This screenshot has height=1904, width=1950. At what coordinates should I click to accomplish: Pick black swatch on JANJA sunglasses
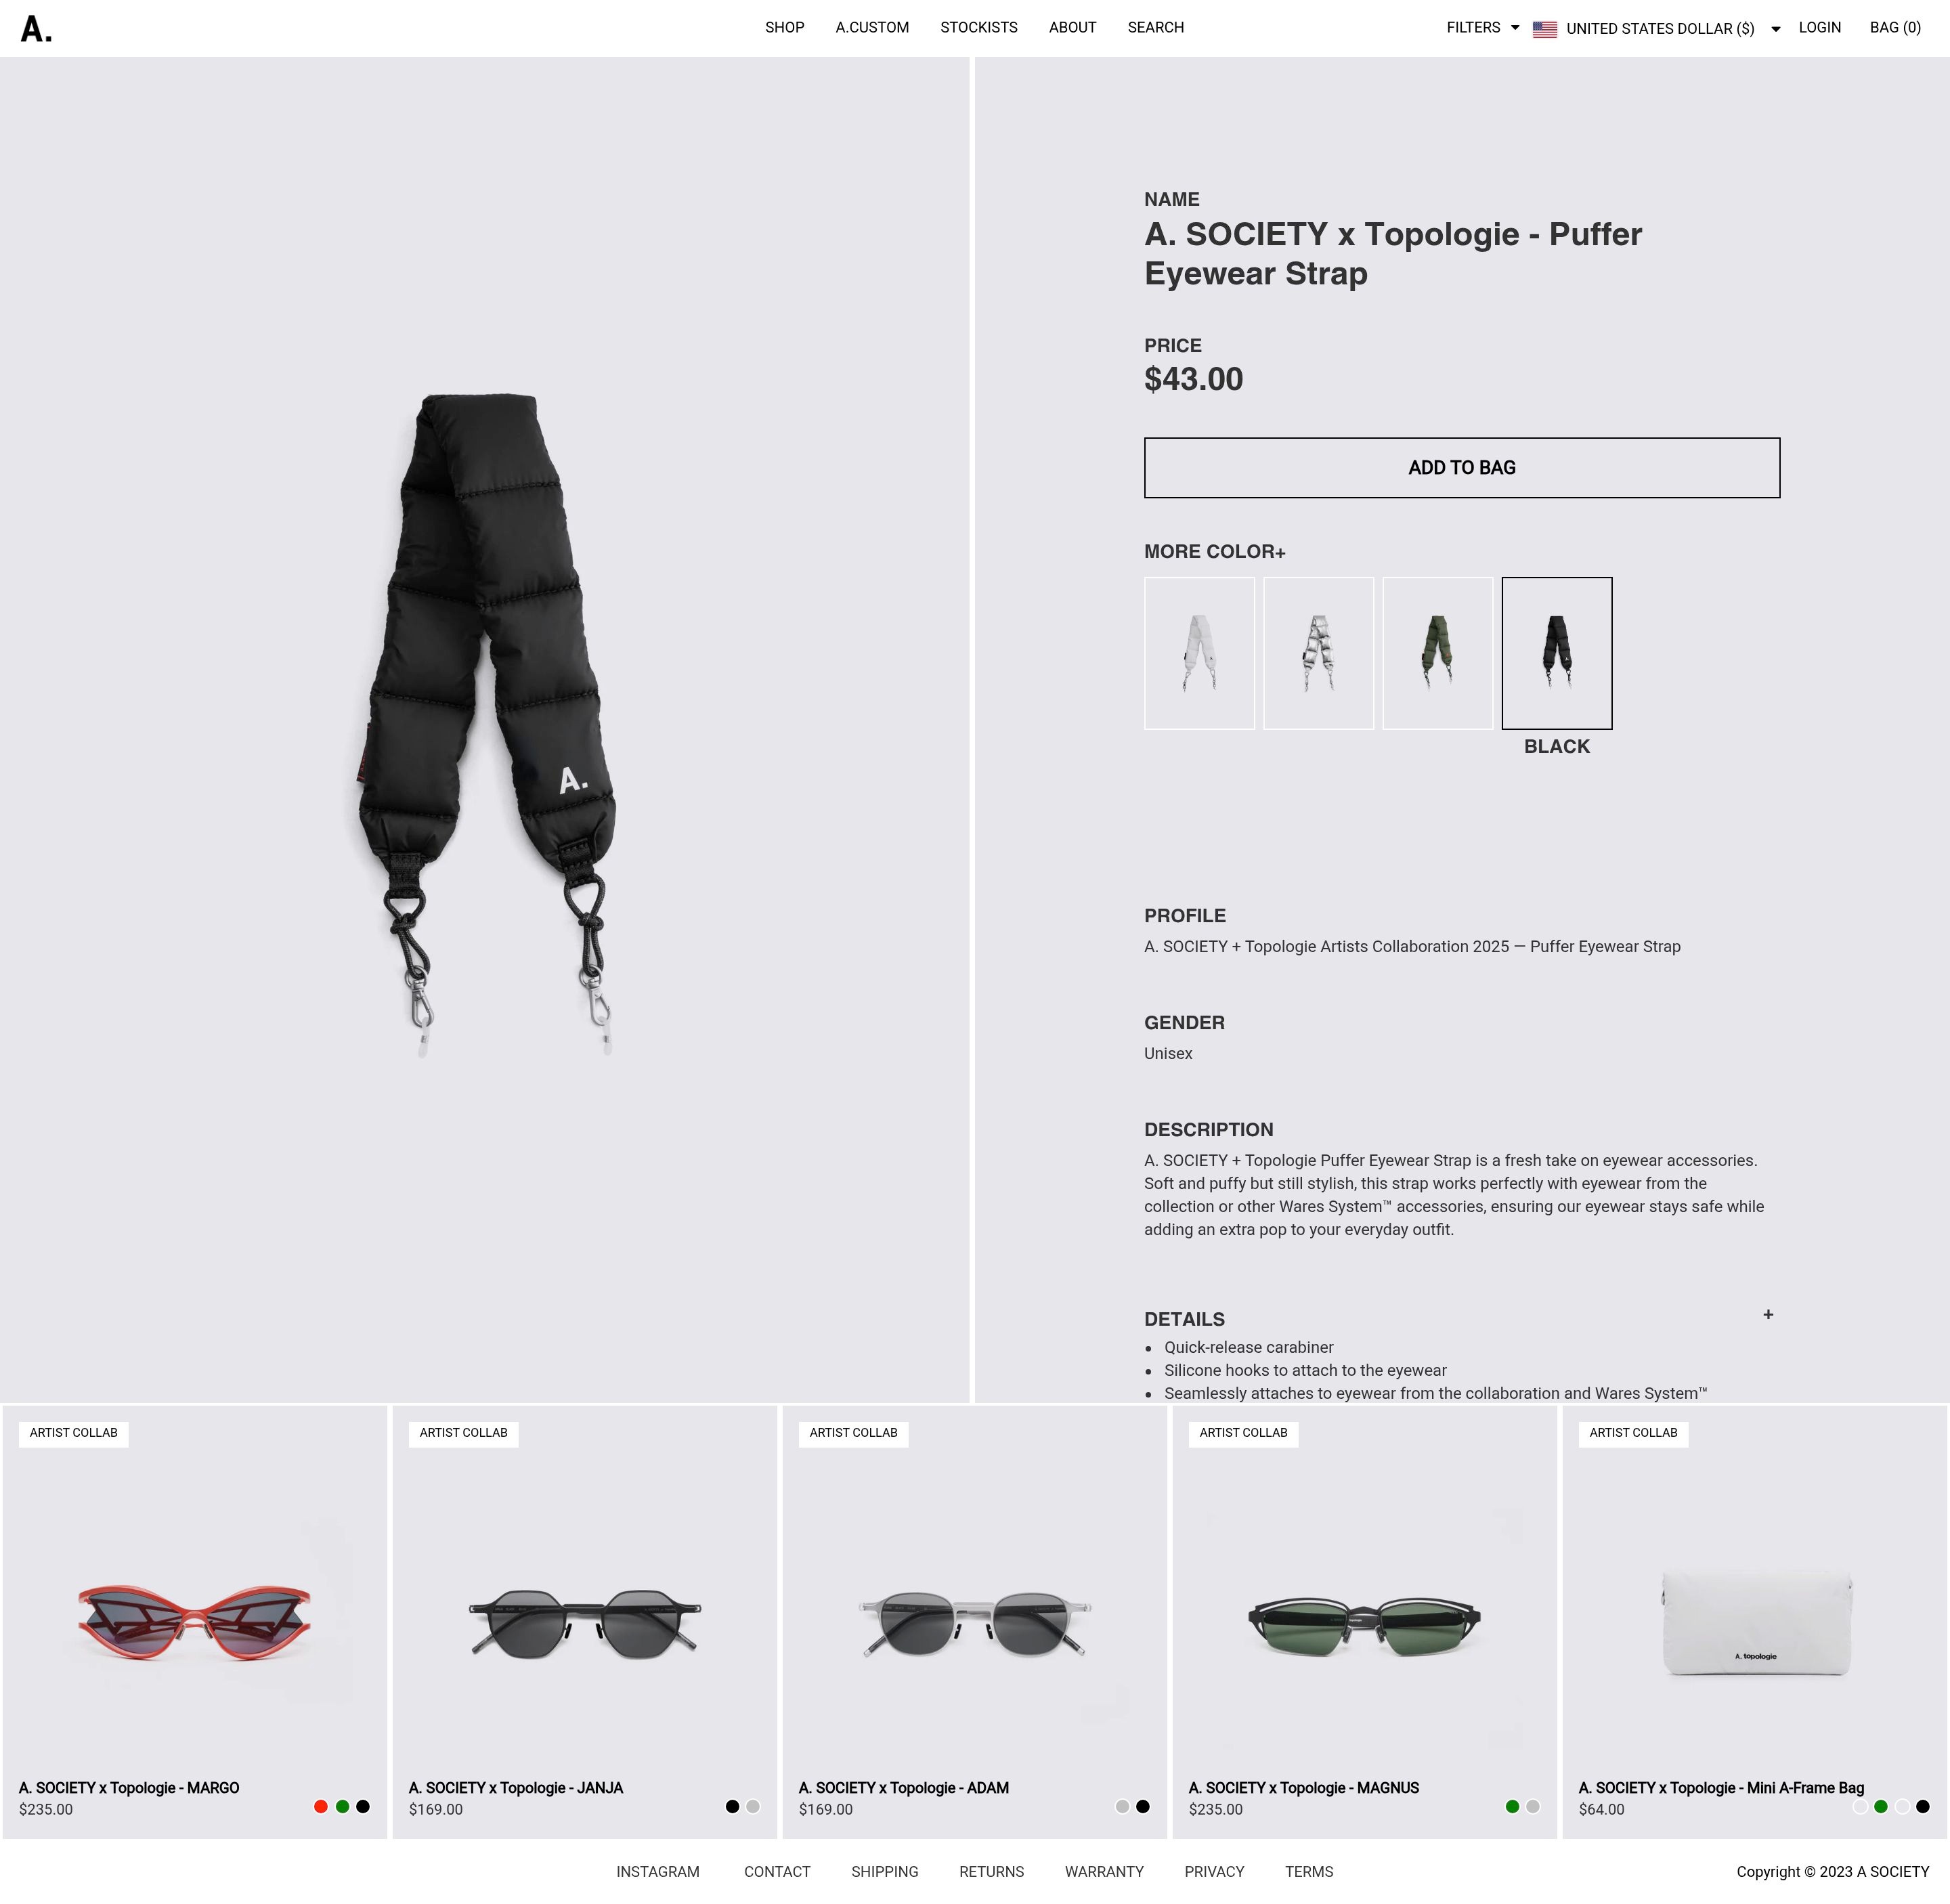732,1806
